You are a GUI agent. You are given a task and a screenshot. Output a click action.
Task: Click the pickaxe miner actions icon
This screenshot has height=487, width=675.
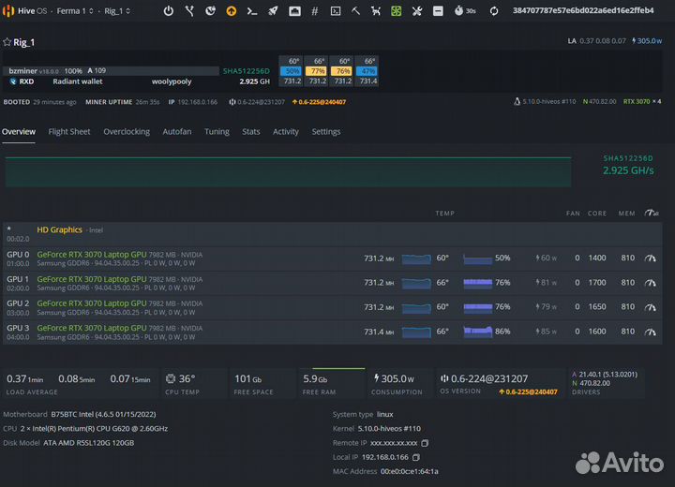[355, 10]
